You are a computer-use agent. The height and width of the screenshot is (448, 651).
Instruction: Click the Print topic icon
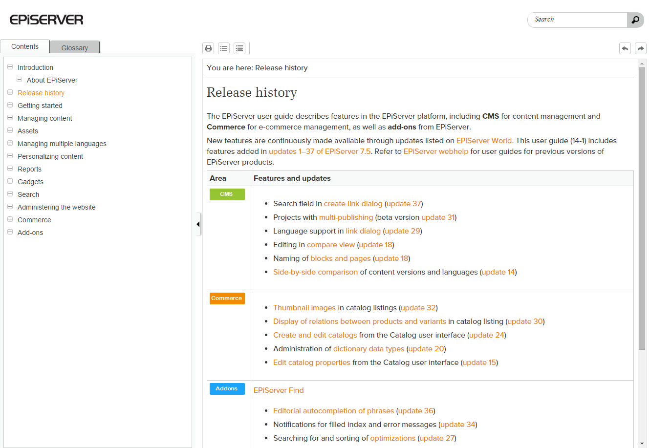(x=208, y=48)
